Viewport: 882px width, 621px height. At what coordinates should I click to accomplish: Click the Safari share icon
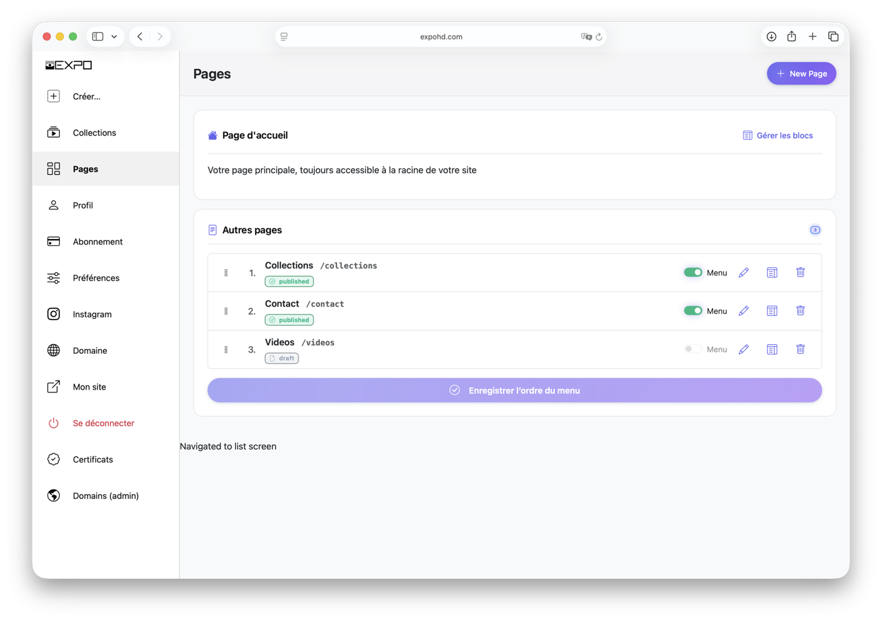(792, 36)
